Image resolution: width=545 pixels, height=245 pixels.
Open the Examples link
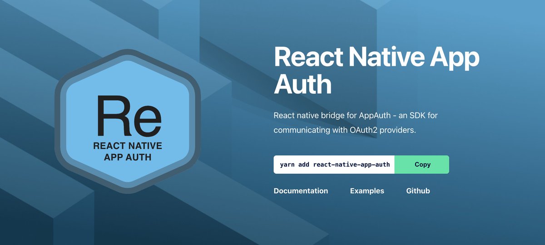point(367,191)
